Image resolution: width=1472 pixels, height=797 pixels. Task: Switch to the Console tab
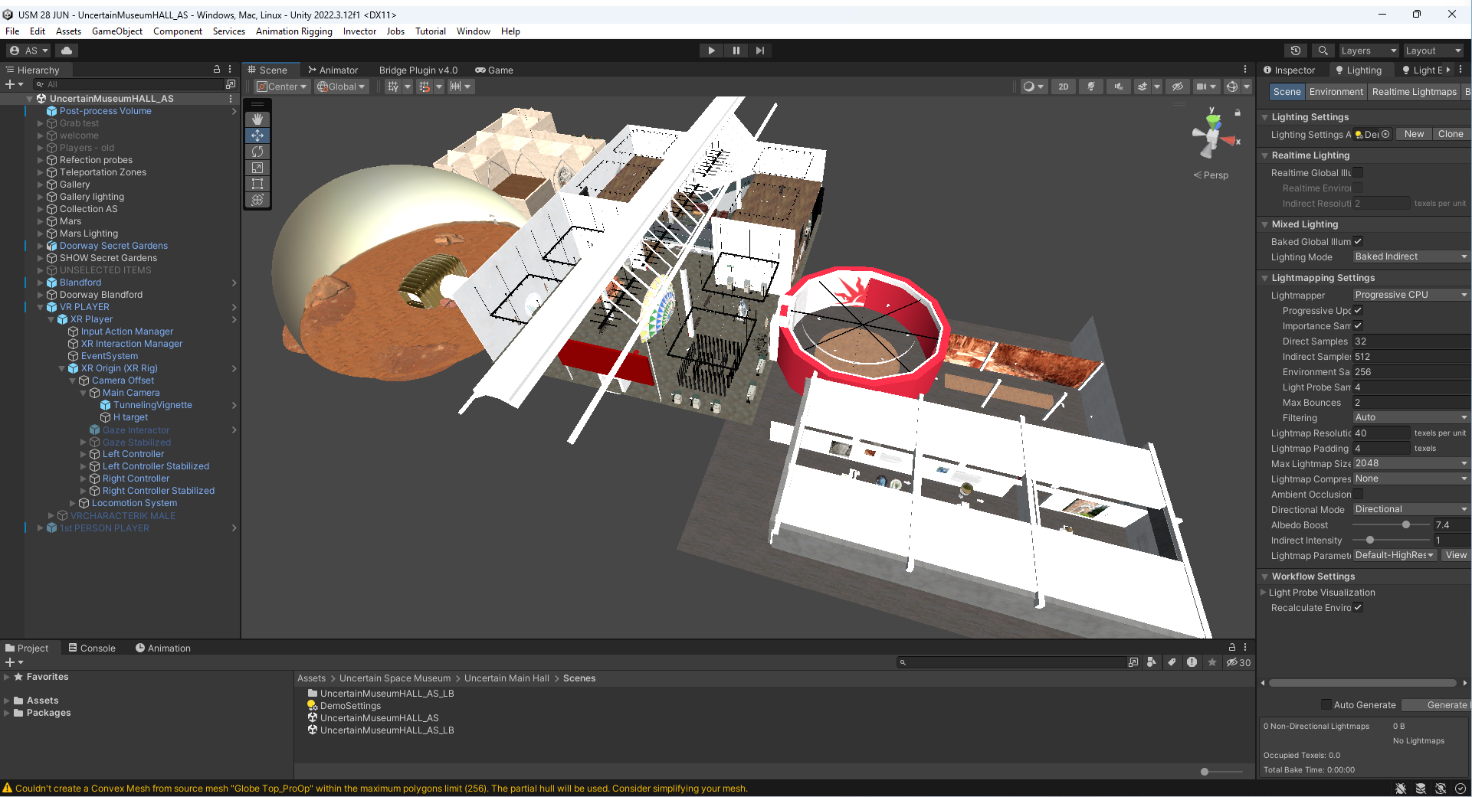[x=92, y=648]
